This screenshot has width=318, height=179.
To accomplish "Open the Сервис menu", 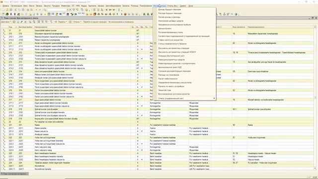I will tap(183, 6).
